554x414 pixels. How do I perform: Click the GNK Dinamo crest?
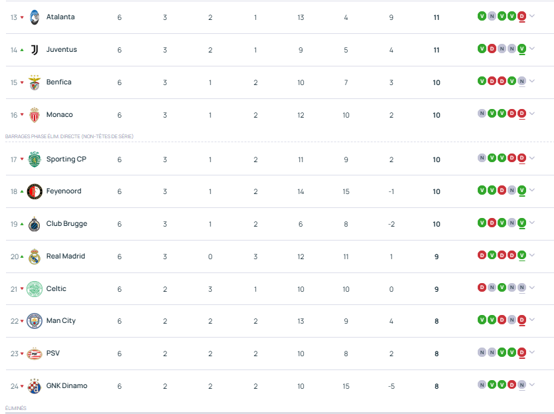35,386
